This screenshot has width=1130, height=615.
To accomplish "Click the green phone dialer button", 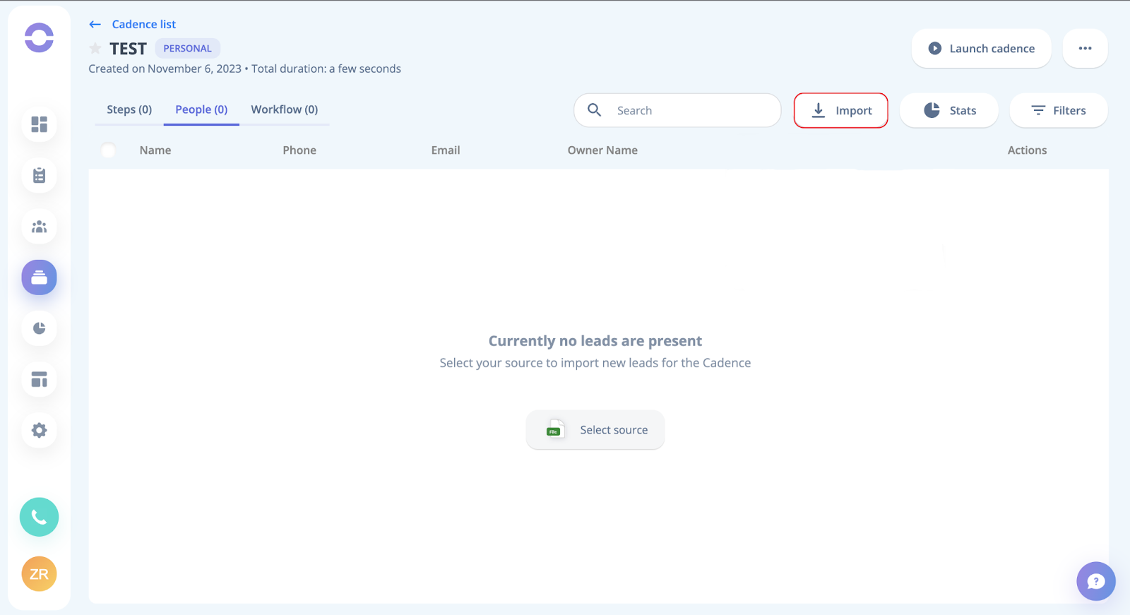I will [39, 517].
